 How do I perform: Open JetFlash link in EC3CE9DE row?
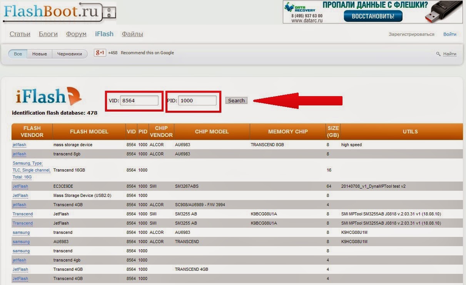pyautogui.click(x=20, y=186)
